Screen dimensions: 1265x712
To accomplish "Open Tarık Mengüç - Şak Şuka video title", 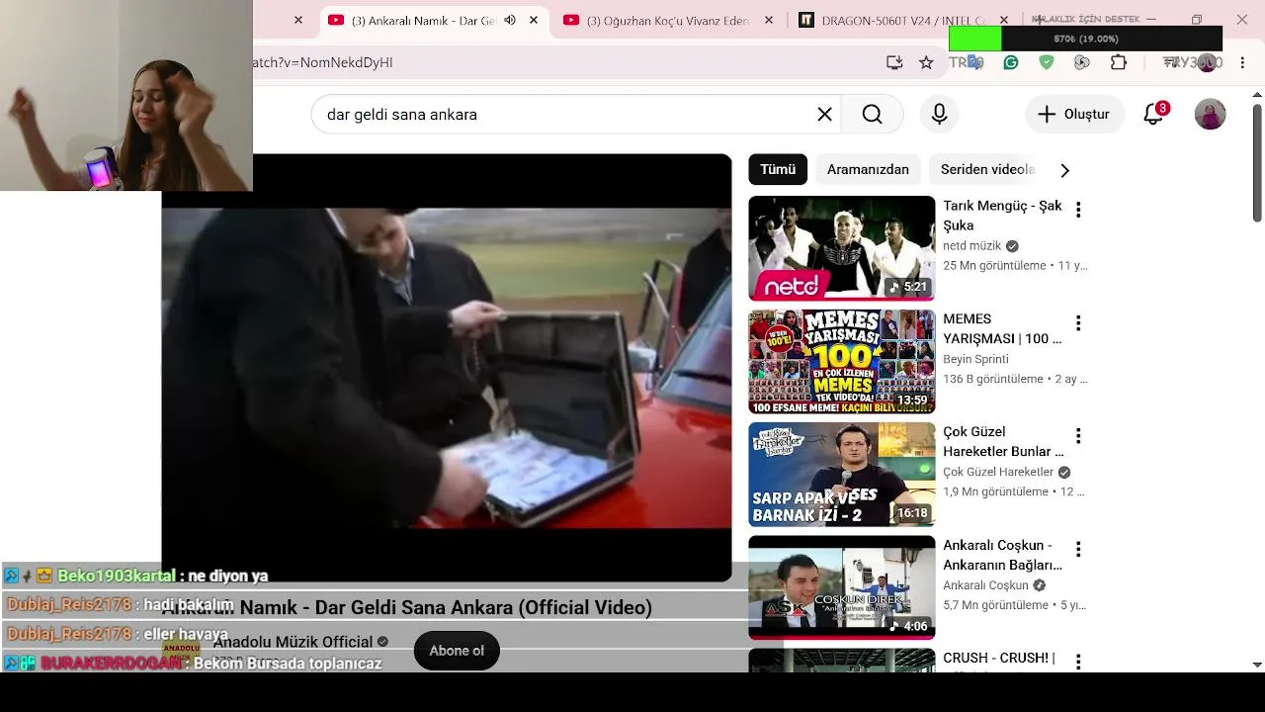I will coord(1002,216).
